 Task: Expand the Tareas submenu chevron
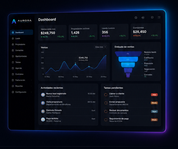tap(31, 62)
